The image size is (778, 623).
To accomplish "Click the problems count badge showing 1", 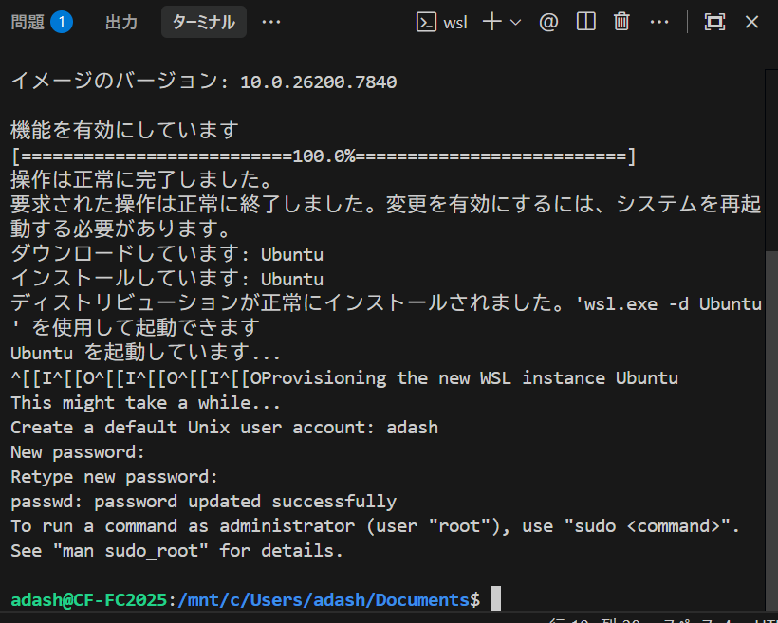I will (62, 22).
